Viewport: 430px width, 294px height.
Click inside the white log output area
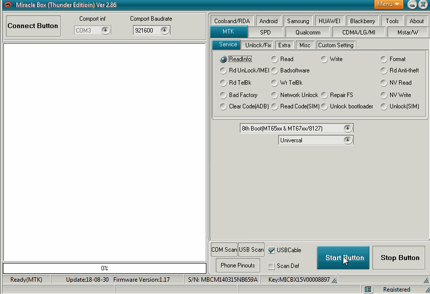pyautogui.click(x=104, y=152)
